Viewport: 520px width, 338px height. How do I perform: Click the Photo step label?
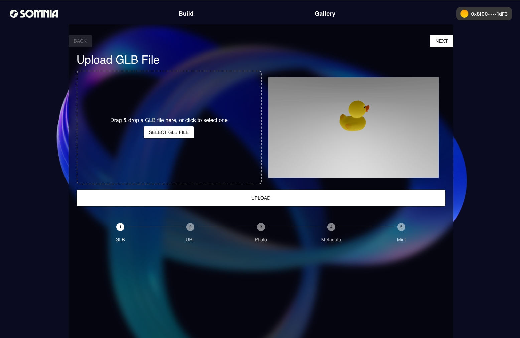click(261, 240)
